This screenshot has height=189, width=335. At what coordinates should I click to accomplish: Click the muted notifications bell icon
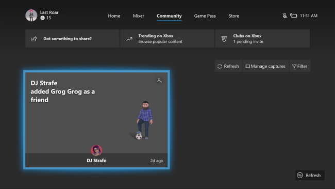coord(285,15)
